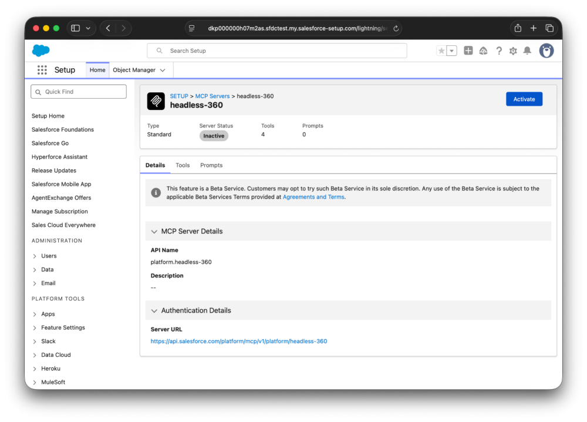Click the headless-360 MCP server icon
Screen dimensions: 587x422
tap(156, 101)
